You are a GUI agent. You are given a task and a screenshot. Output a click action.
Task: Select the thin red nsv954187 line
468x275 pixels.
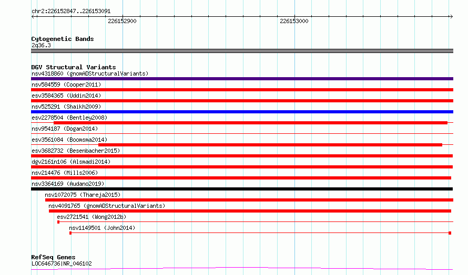pyautogui.click(x=242, y=133)
